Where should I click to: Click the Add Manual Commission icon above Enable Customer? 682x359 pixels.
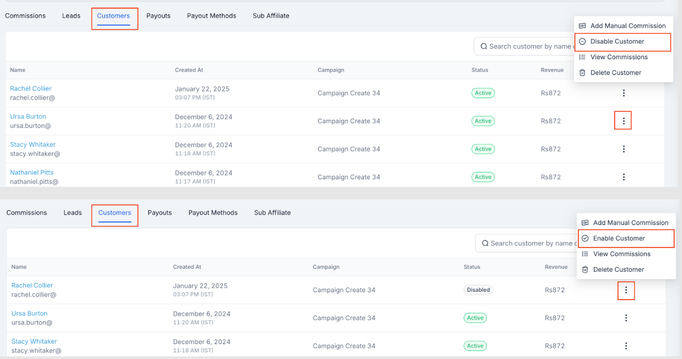point(585,223)
